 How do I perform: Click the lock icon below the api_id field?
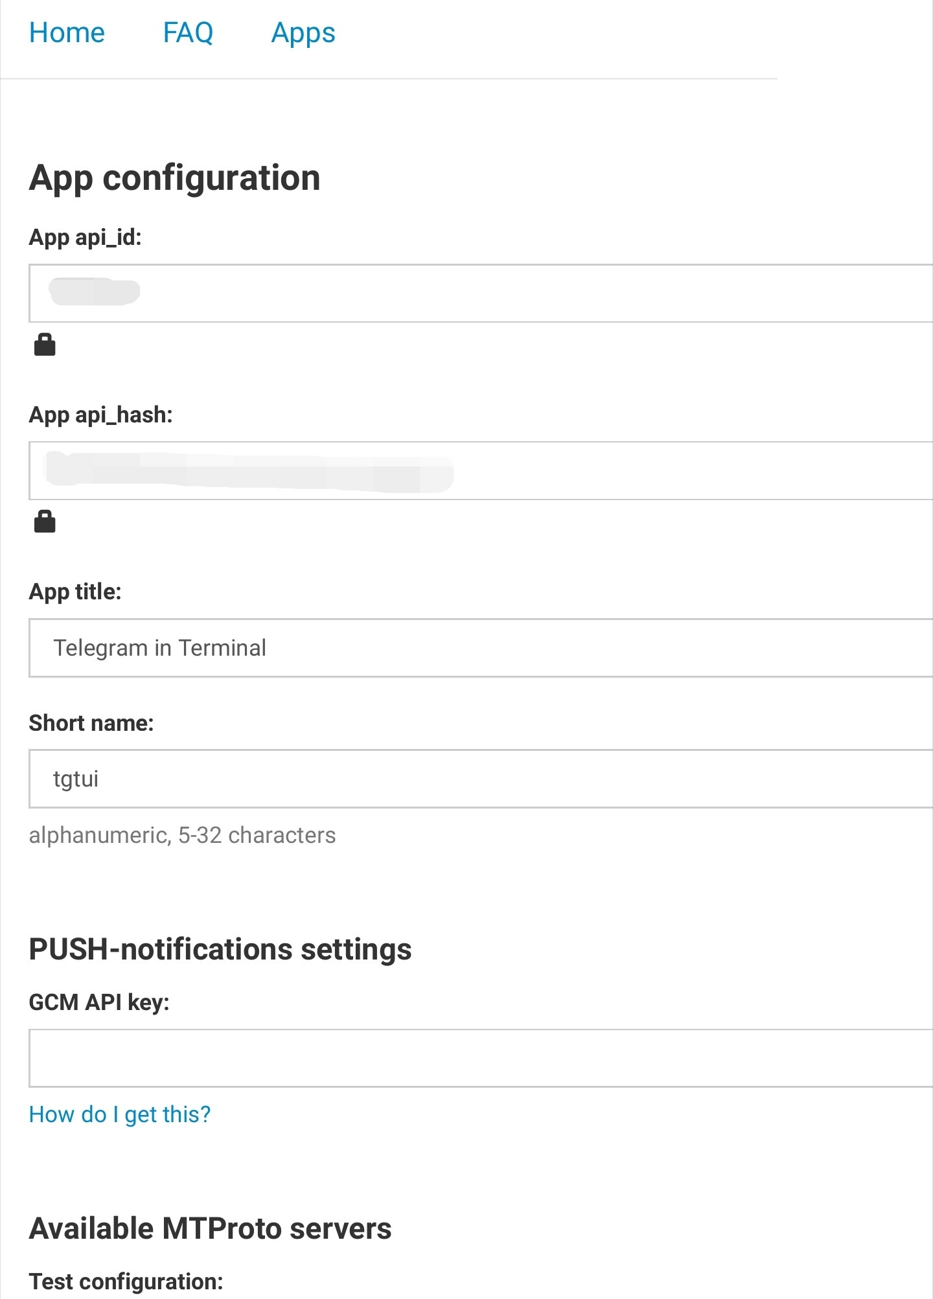point(45,345)
